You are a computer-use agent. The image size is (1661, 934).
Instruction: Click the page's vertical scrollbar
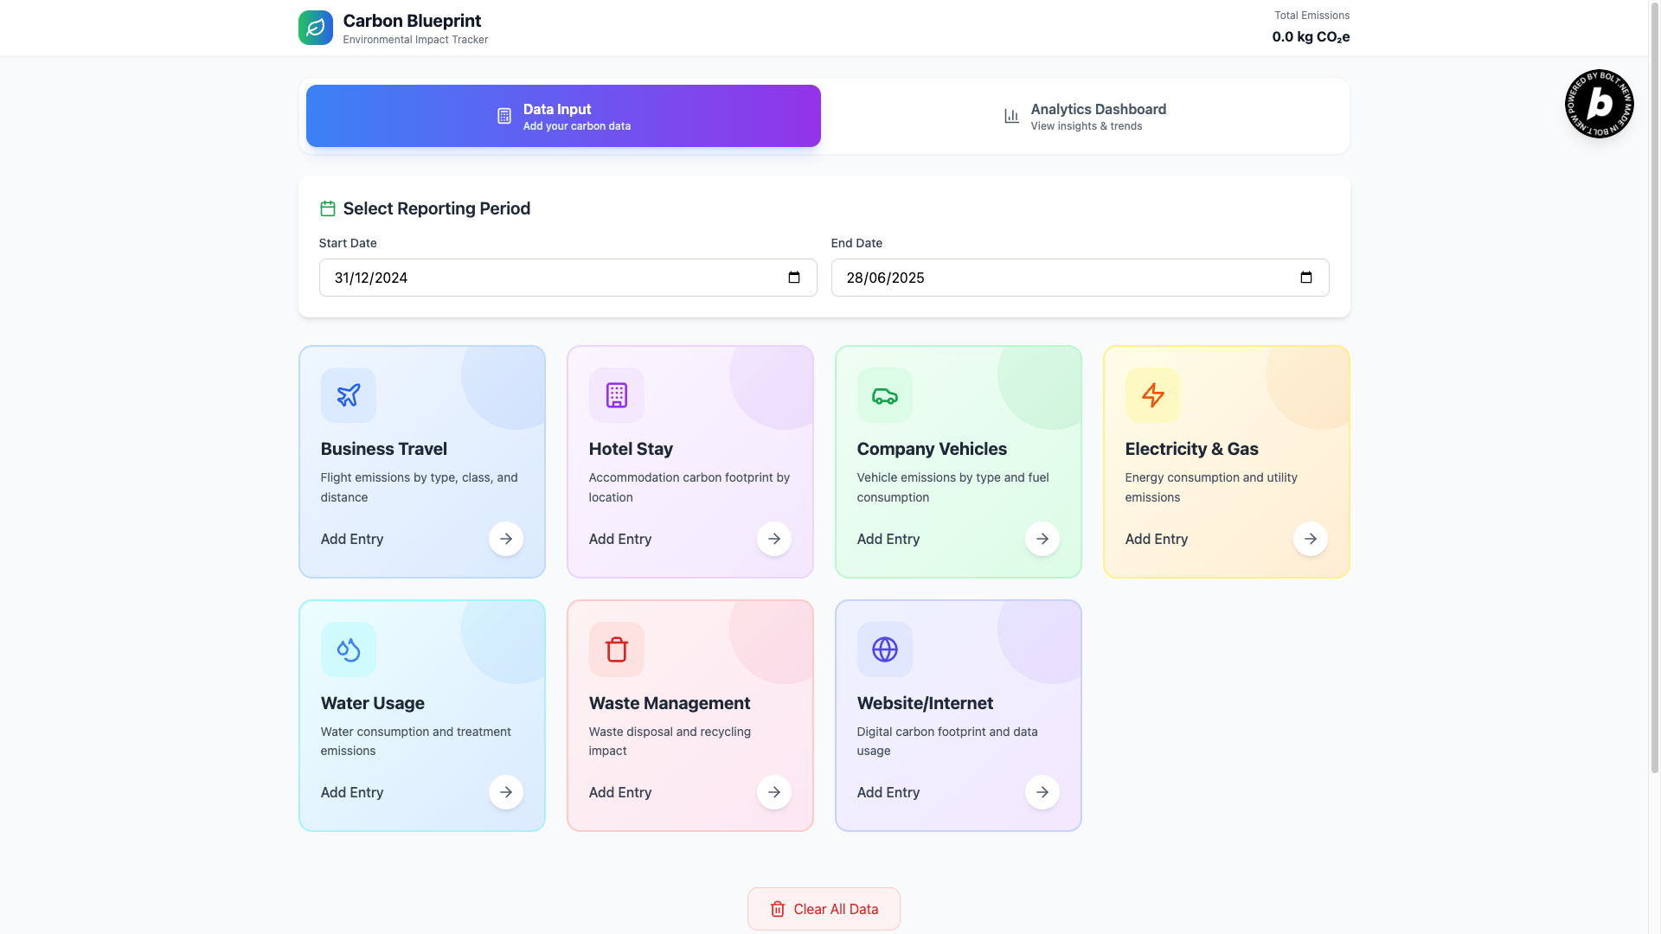1654,389
